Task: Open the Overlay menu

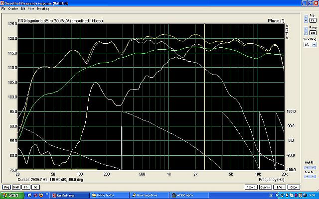Action: pos(13,9)
